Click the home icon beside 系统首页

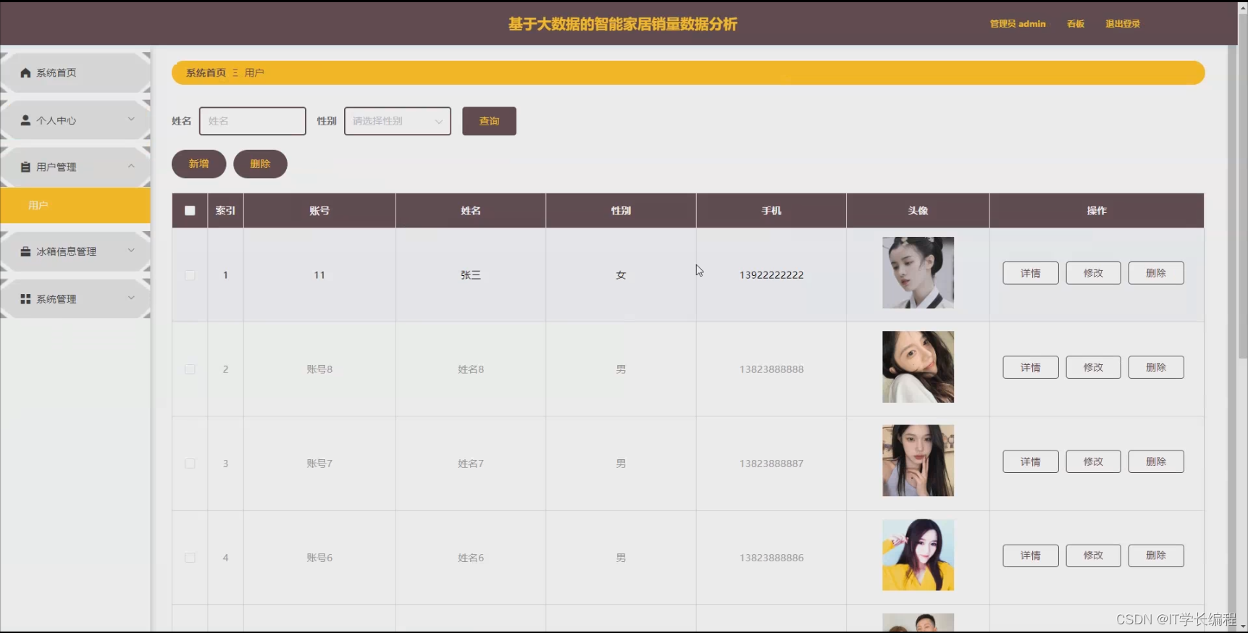(25, 72)
